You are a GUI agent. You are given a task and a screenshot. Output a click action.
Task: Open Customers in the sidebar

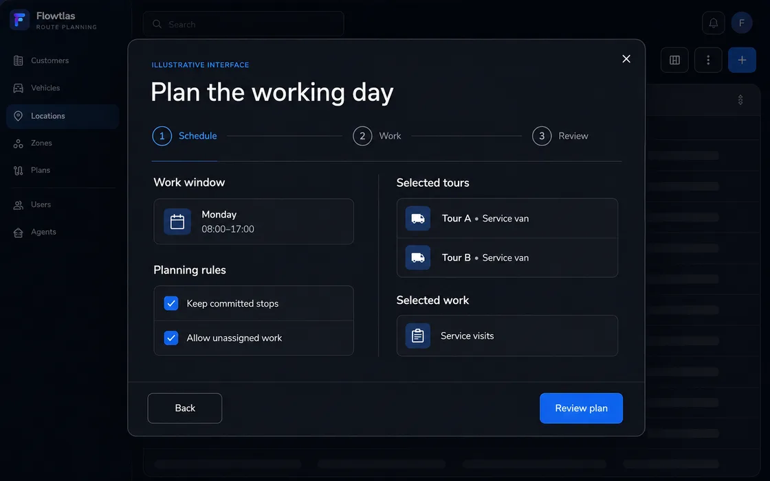click(x=63, y=60)
